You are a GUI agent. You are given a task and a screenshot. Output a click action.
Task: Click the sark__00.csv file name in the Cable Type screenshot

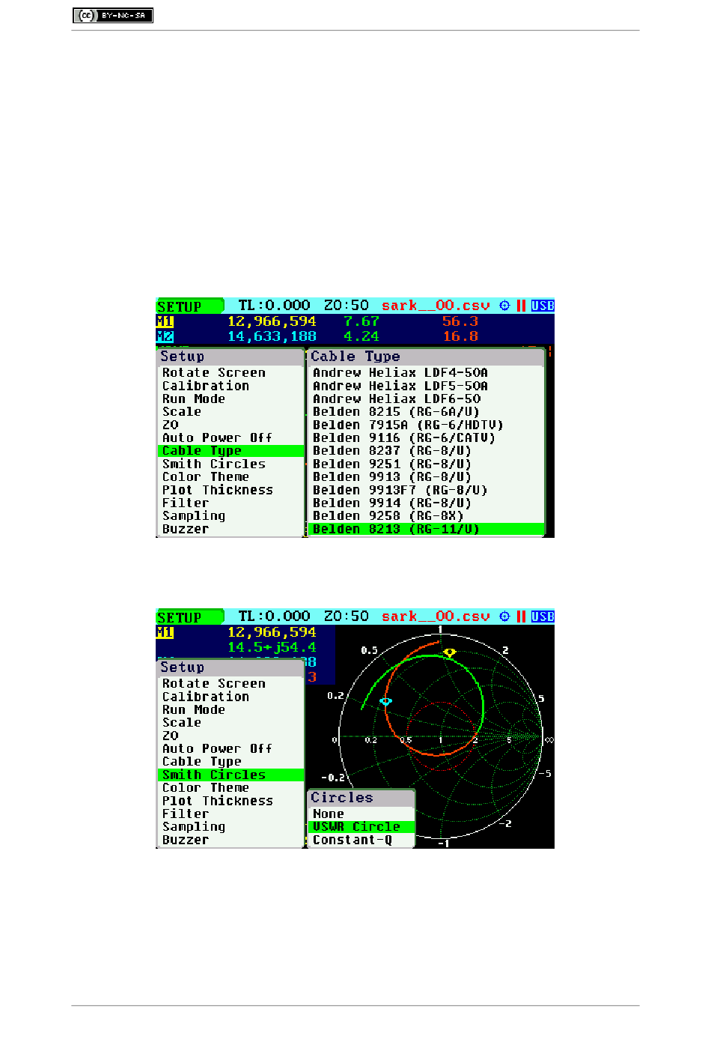coord(436,306)
